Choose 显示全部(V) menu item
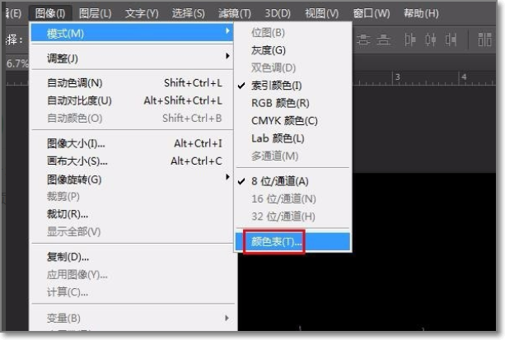This screenshot has height=340, width=505. point(132,231)
